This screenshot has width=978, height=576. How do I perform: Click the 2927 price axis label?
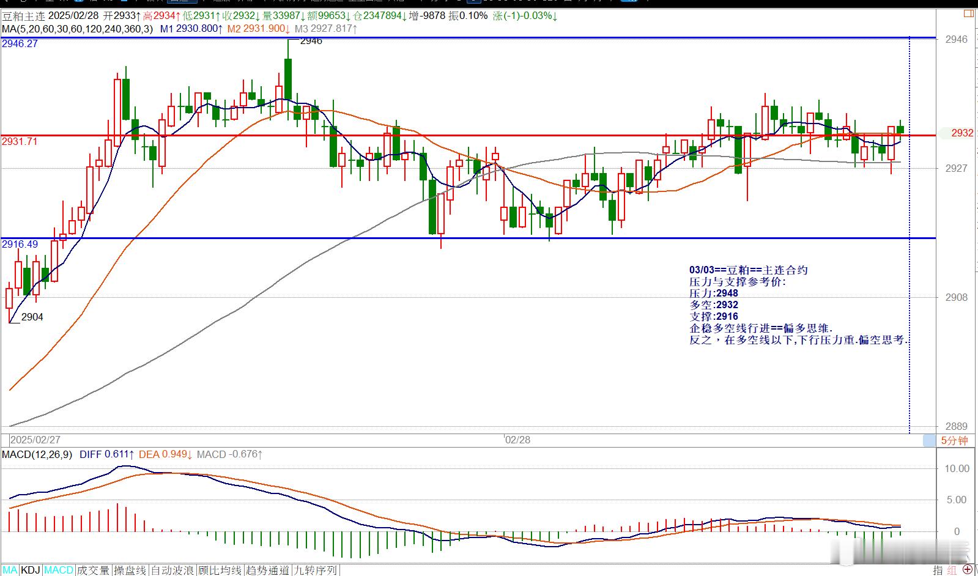(x=956, y=168)
